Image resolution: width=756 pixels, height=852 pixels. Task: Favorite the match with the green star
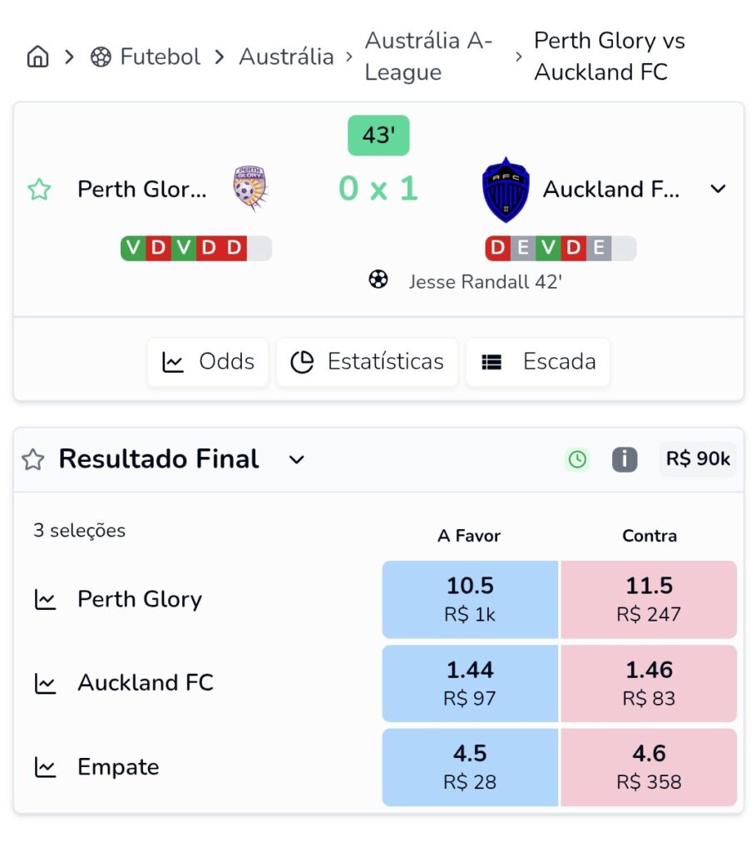39,190
